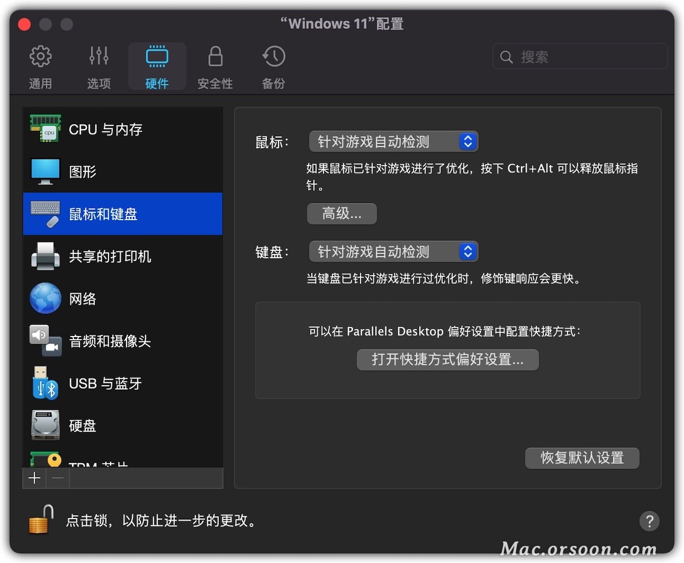Select CPU 与内存 in the sidebar

coord(123,129)
